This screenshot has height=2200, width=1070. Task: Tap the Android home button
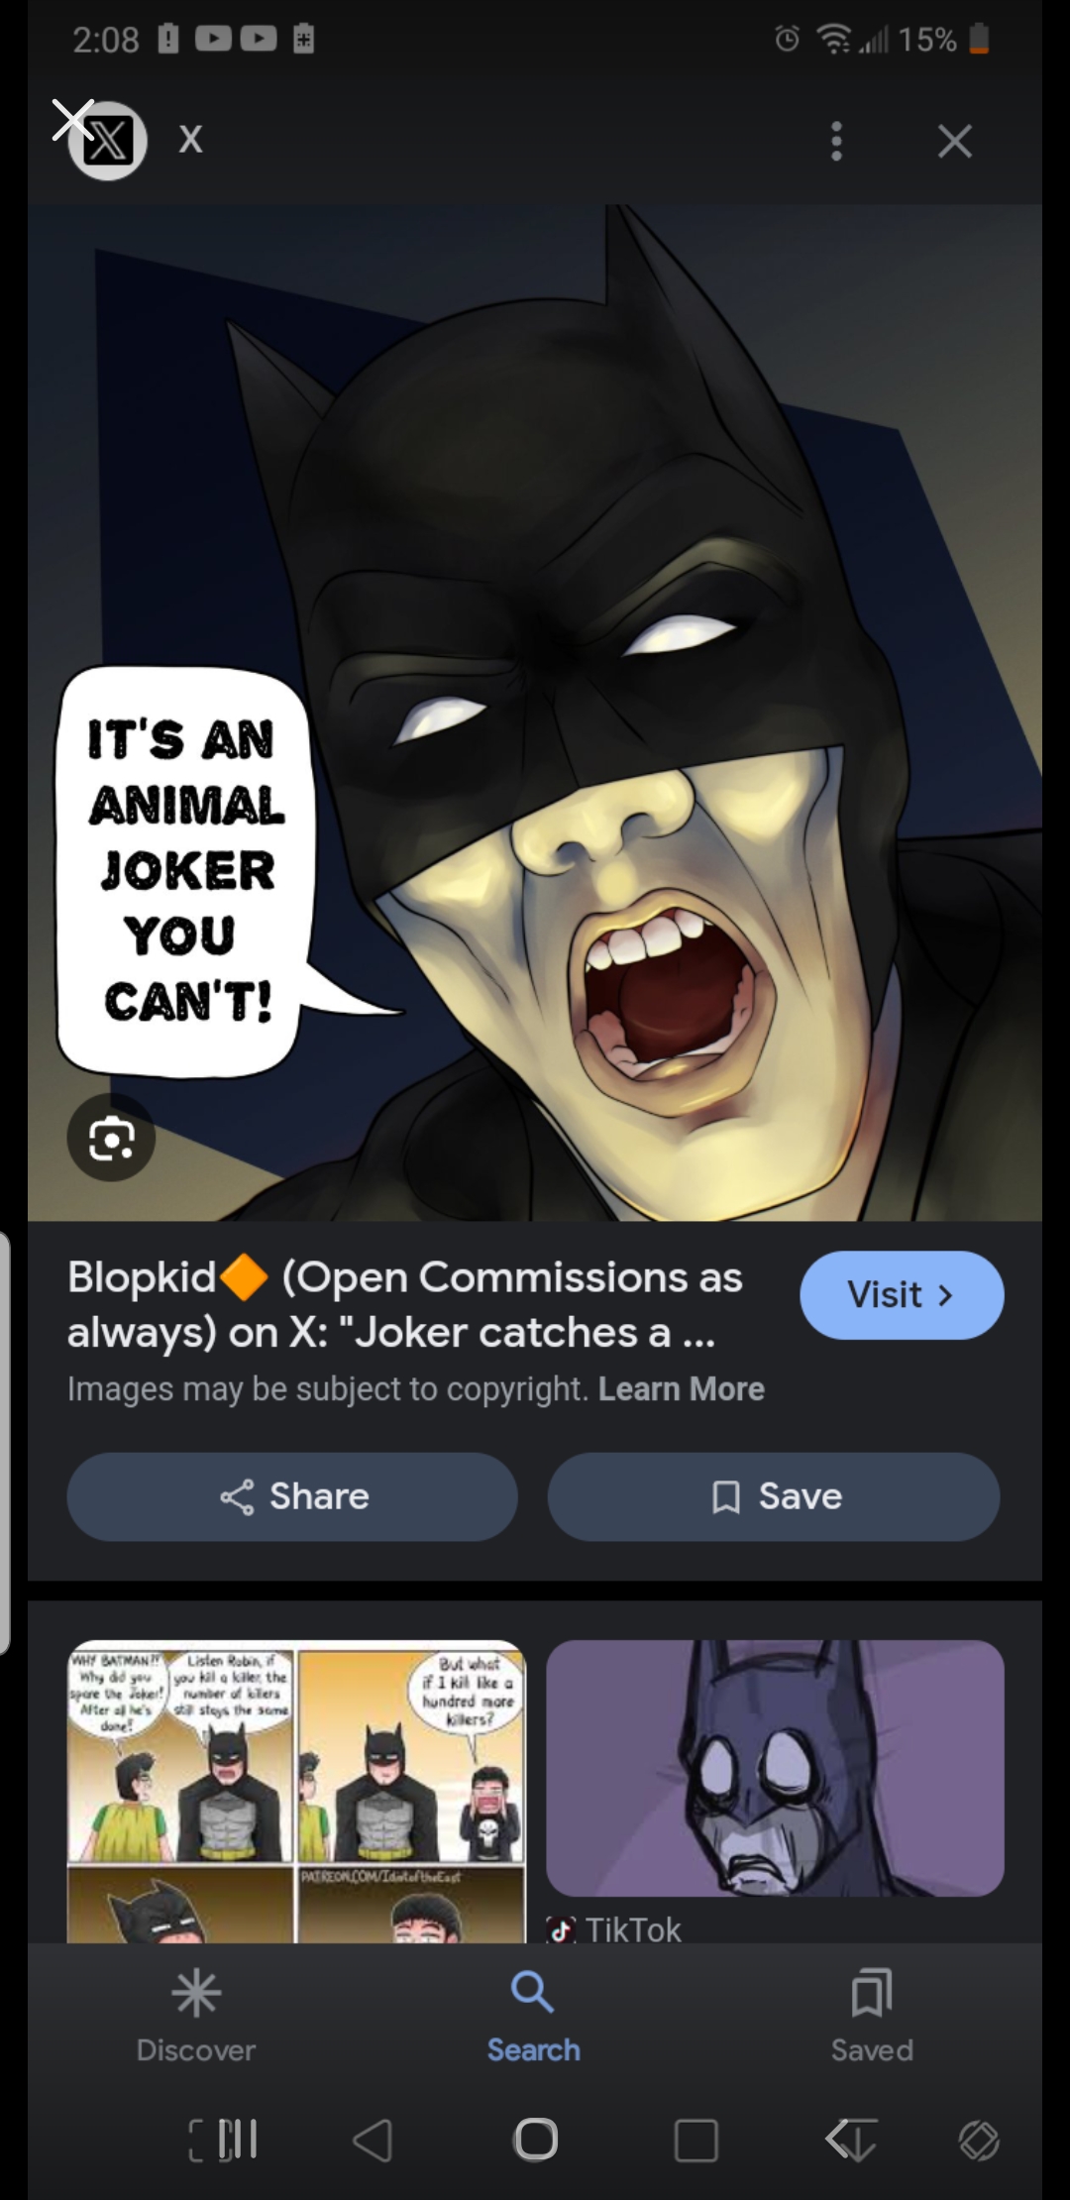536,2140
